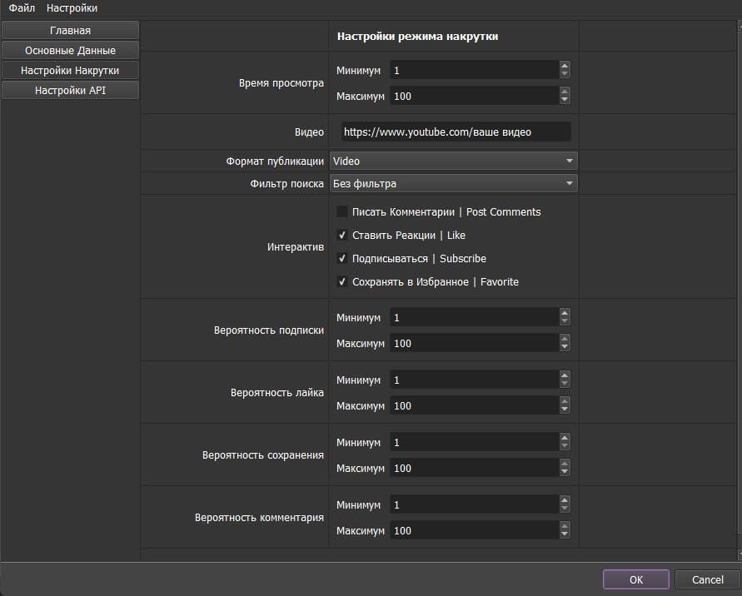Switch to the Главная section
The width and height of the screenshot is (742, 596).
[70, 31]
